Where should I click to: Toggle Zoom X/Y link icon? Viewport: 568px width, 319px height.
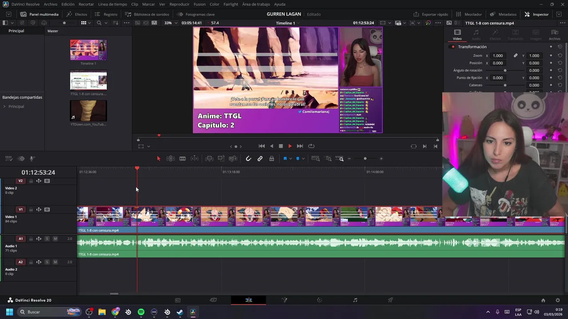pyautogui.click(x=516, y=56)
